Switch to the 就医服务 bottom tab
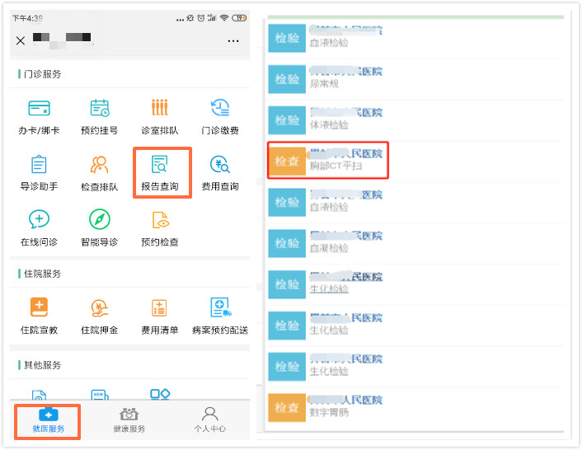The image size is (583, 450). 49,420
